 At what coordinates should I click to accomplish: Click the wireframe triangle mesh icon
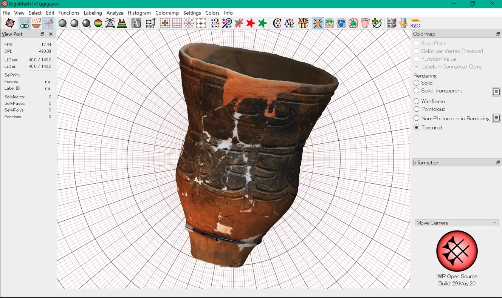pos(110,23)
